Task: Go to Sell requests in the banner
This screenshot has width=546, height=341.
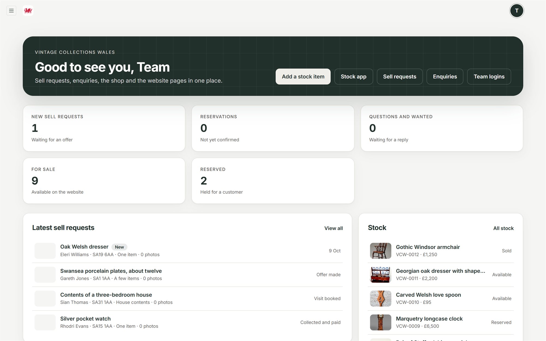Action: point(400,77)
